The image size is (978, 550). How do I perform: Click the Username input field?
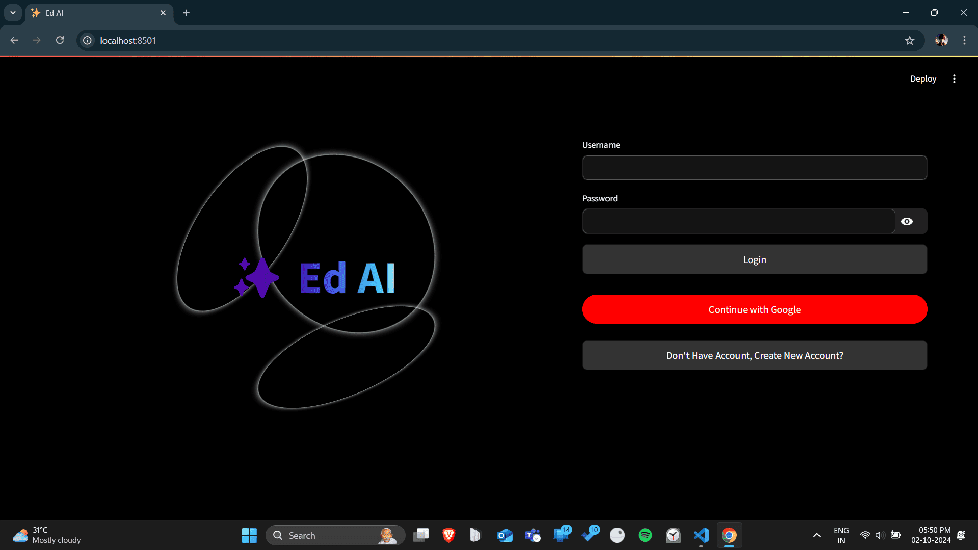pyautogui.click(x=754, y=168)
